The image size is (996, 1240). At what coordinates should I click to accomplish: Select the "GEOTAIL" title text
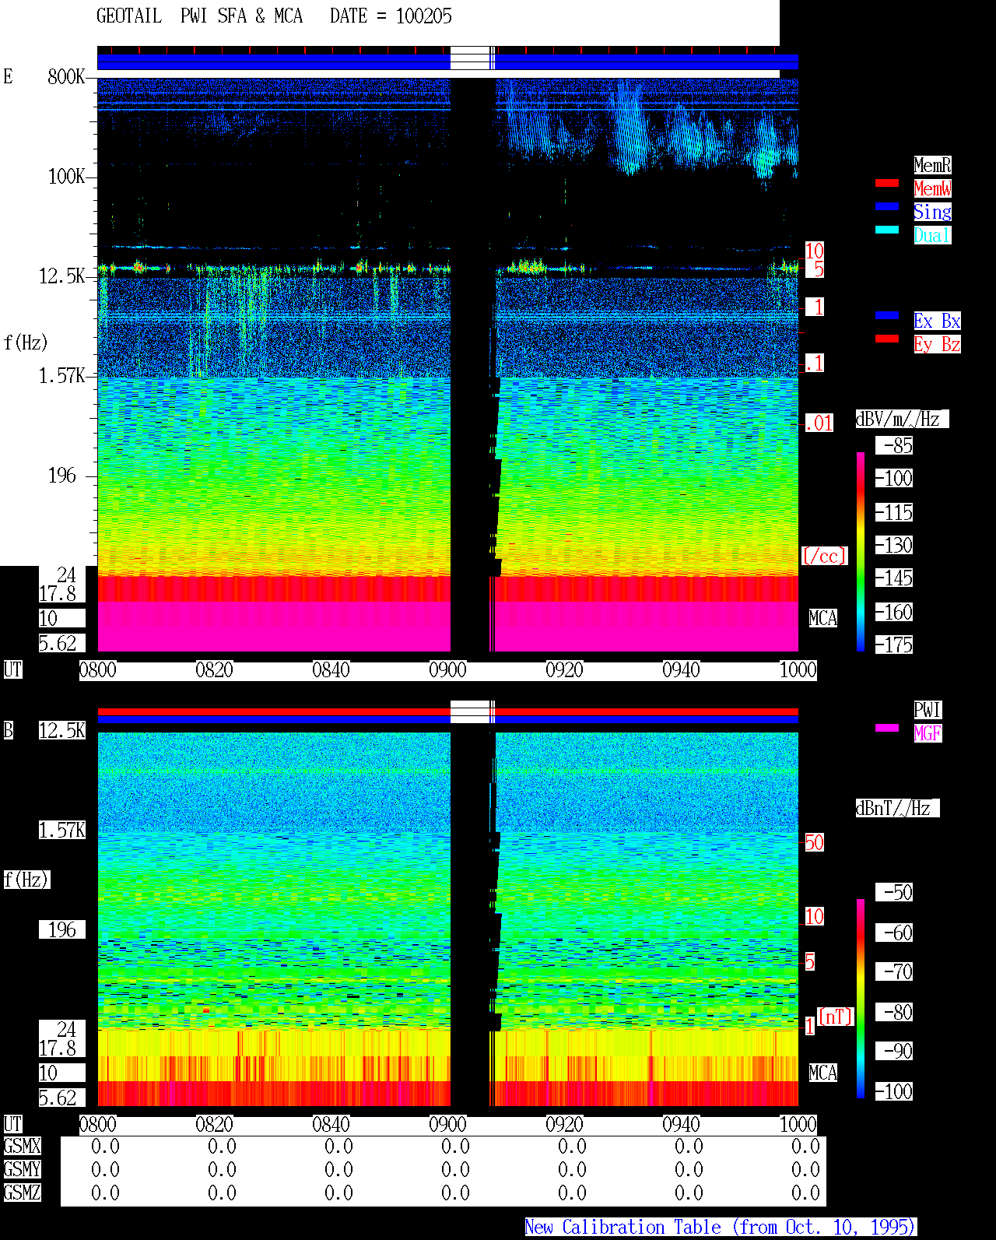tap(129, 16)
